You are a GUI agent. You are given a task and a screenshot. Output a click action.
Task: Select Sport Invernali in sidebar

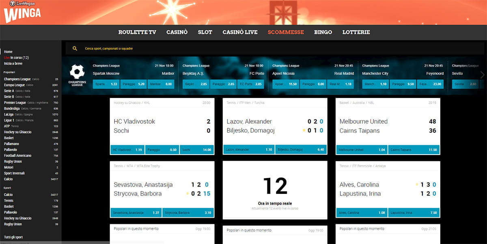[x=31, y=173]
